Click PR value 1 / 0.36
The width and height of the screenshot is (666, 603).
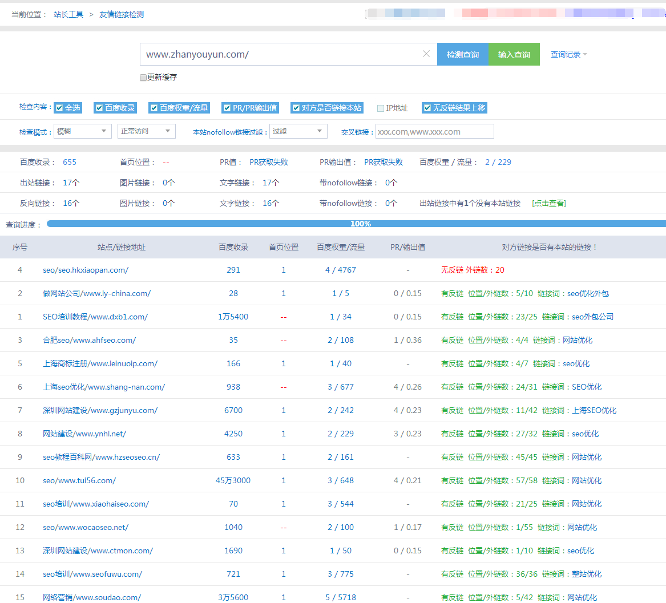click(x=407, y=340)
